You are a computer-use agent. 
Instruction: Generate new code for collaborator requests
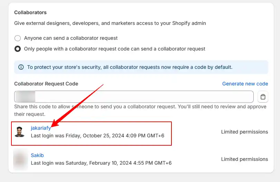(x=245, y=84)
